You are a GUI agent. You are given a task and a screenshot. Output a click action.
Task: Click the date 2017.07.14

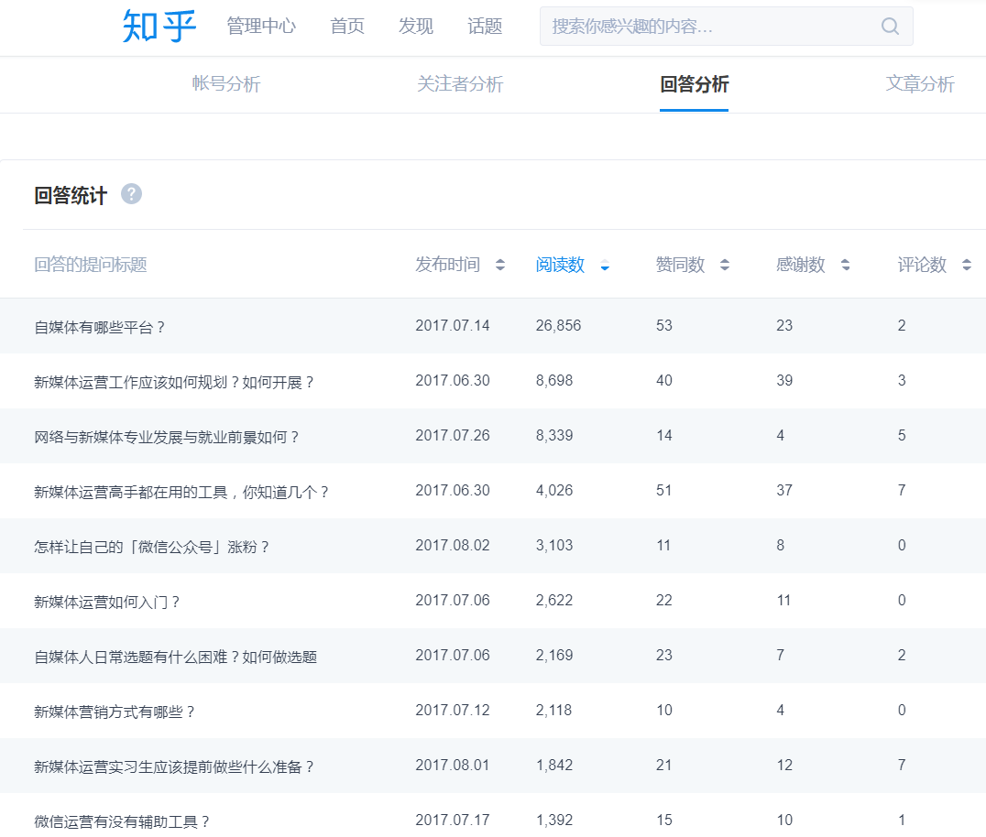453,325
